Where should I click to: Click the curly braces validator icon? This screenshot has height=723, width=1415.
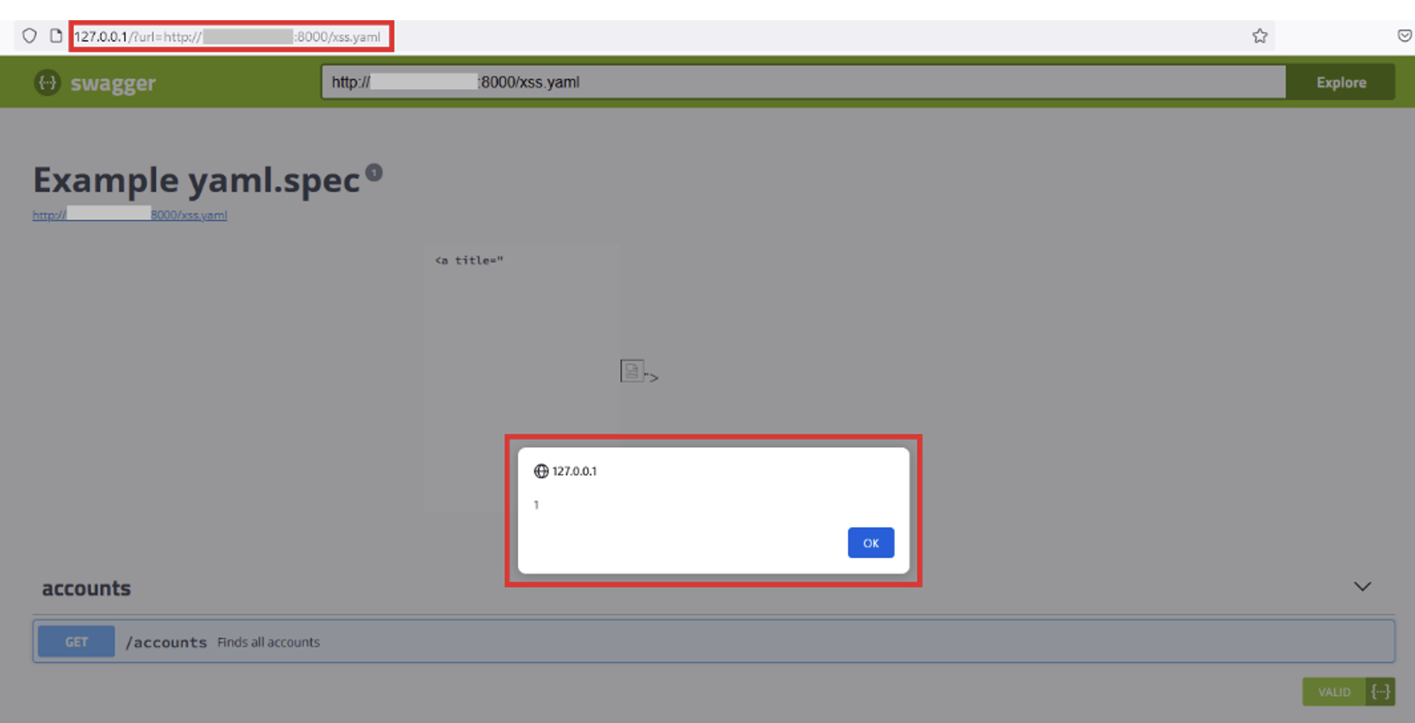coord(1380,691)
